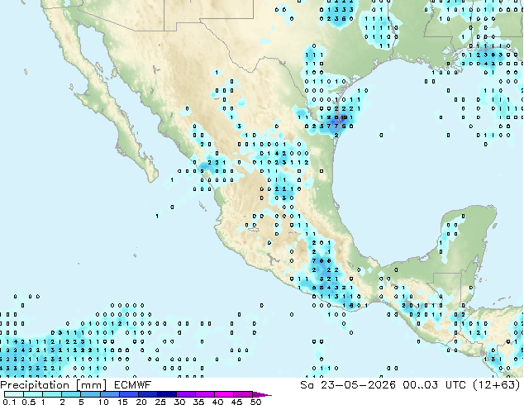Click the 'Precipitation' title word
Viewport: 524px width, 405px height.
pos(35,385)
